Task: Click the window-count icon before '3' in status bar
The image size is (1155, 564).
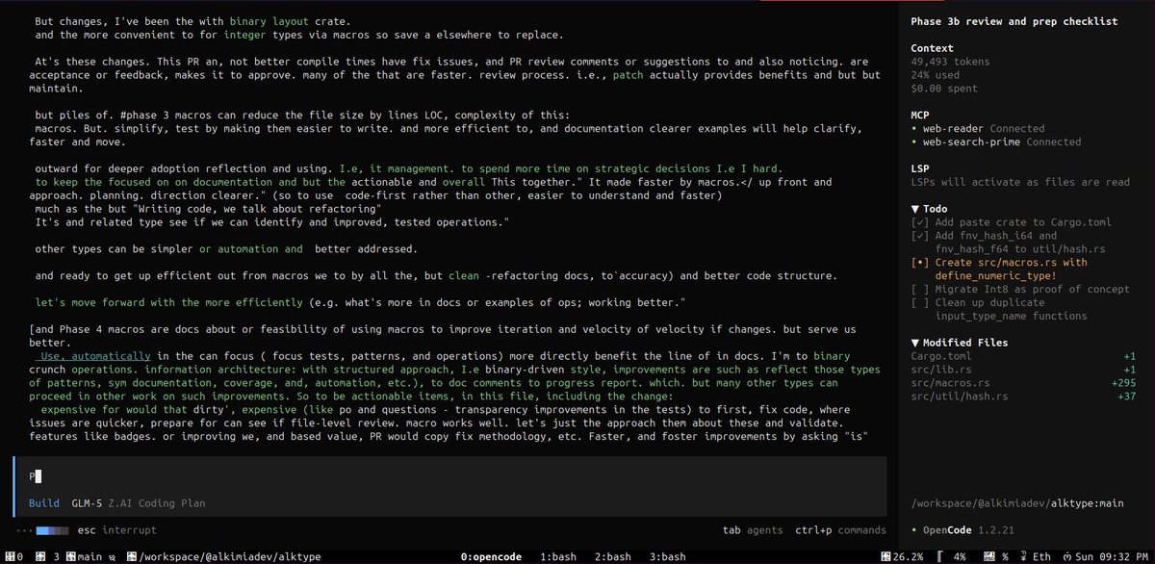Action: 40,557
